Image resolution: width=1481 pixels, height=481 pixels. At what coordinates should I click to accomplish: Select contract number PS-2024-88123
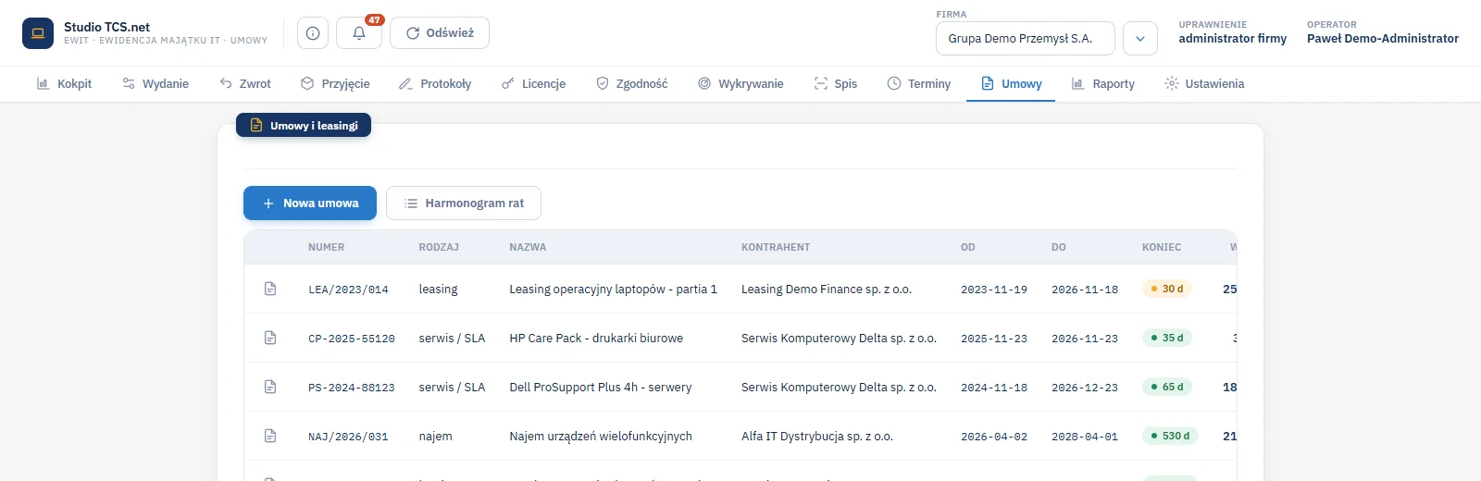pos(352,388)
